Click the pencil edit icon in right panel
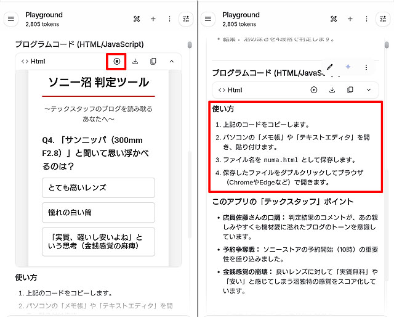Screen dimensions: 394x317 (x=330, y=67)
